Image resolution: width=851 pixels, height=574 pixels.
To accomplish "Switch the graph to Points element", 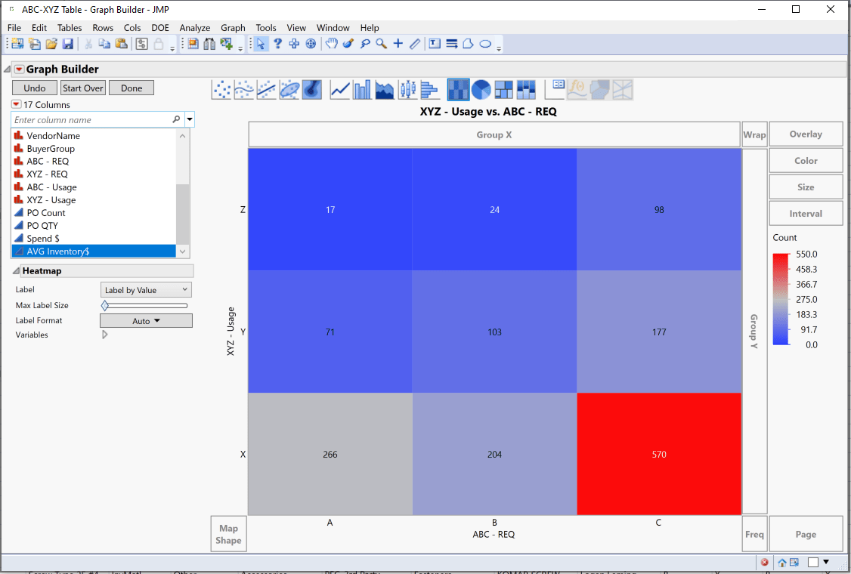I will pos(221,89).
